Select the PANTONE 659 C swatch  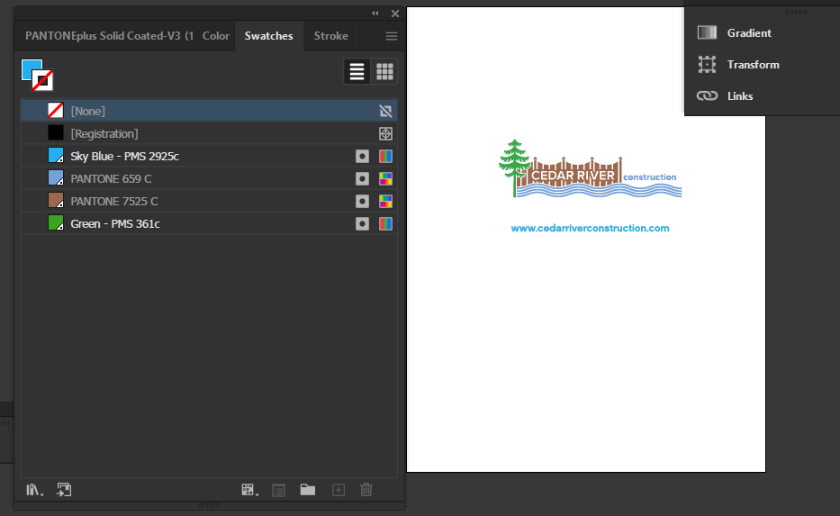tap(209, 178)
